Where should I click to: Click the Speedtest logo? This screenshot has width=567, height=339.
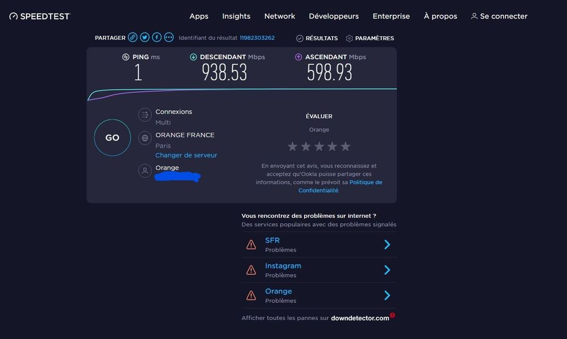[40, 16]
